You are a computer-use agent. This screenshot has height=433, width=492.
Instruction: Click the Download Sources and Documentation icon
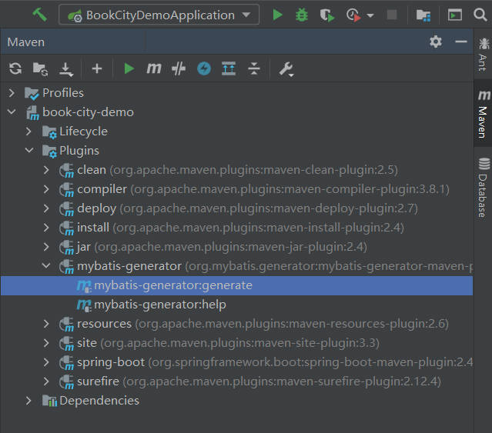pyautogui.click(x=66, y=69)
